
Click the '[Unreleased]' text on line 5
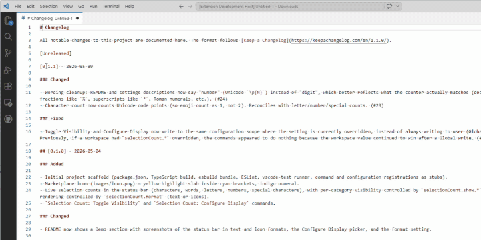pyautogui.click(x=55, y=53)
